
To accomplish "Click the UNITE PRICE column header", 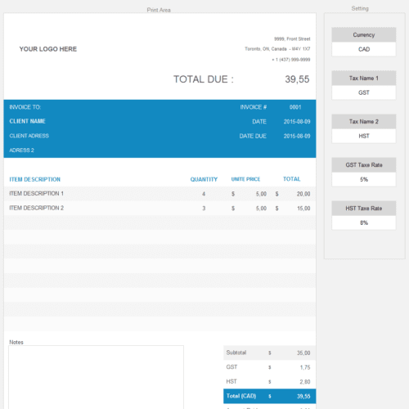I will (x=245, y=179).
